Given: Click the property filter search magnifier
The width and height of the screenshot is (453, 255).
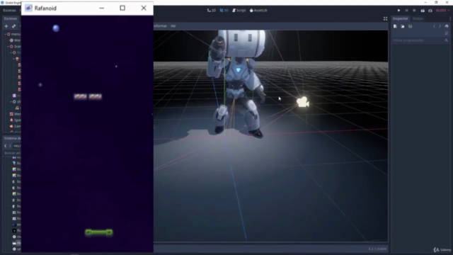Looking at the screenshot, I should (447, 40).
